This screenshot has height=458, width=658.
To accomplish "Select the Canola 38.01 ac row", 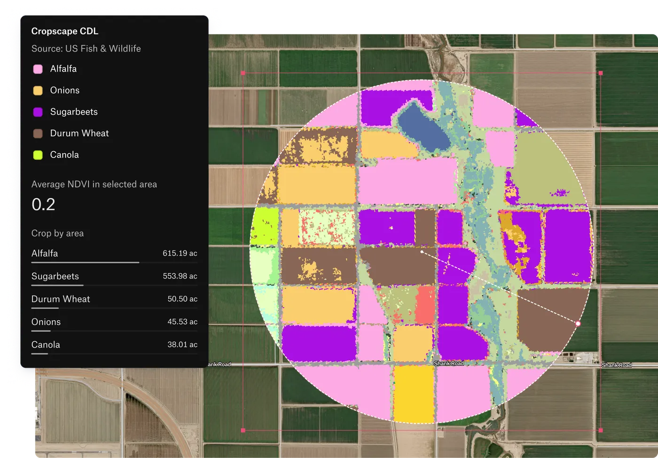I will point(114,347).
